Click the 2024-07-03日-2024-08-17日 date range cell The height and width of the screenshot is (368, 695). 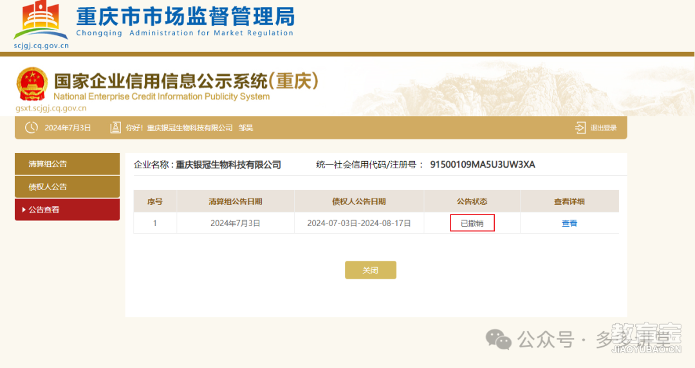tap(358, 223)
